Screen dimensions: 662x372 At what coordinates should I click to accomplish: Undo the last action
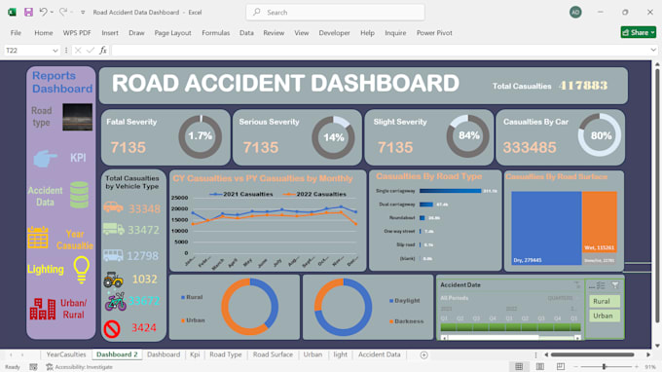point(43,12)
